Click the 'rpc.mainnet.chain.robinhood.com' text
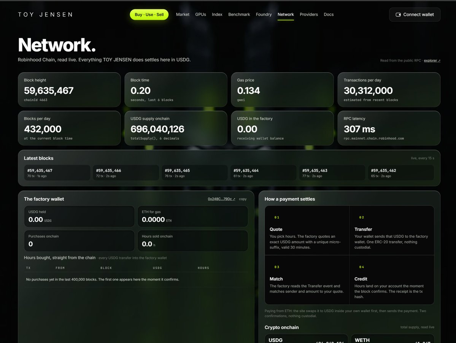 (374, 138)
